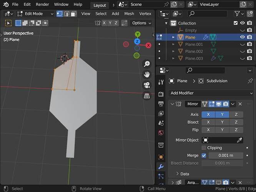Click the red X axis gizmo

tap(148, 45)
